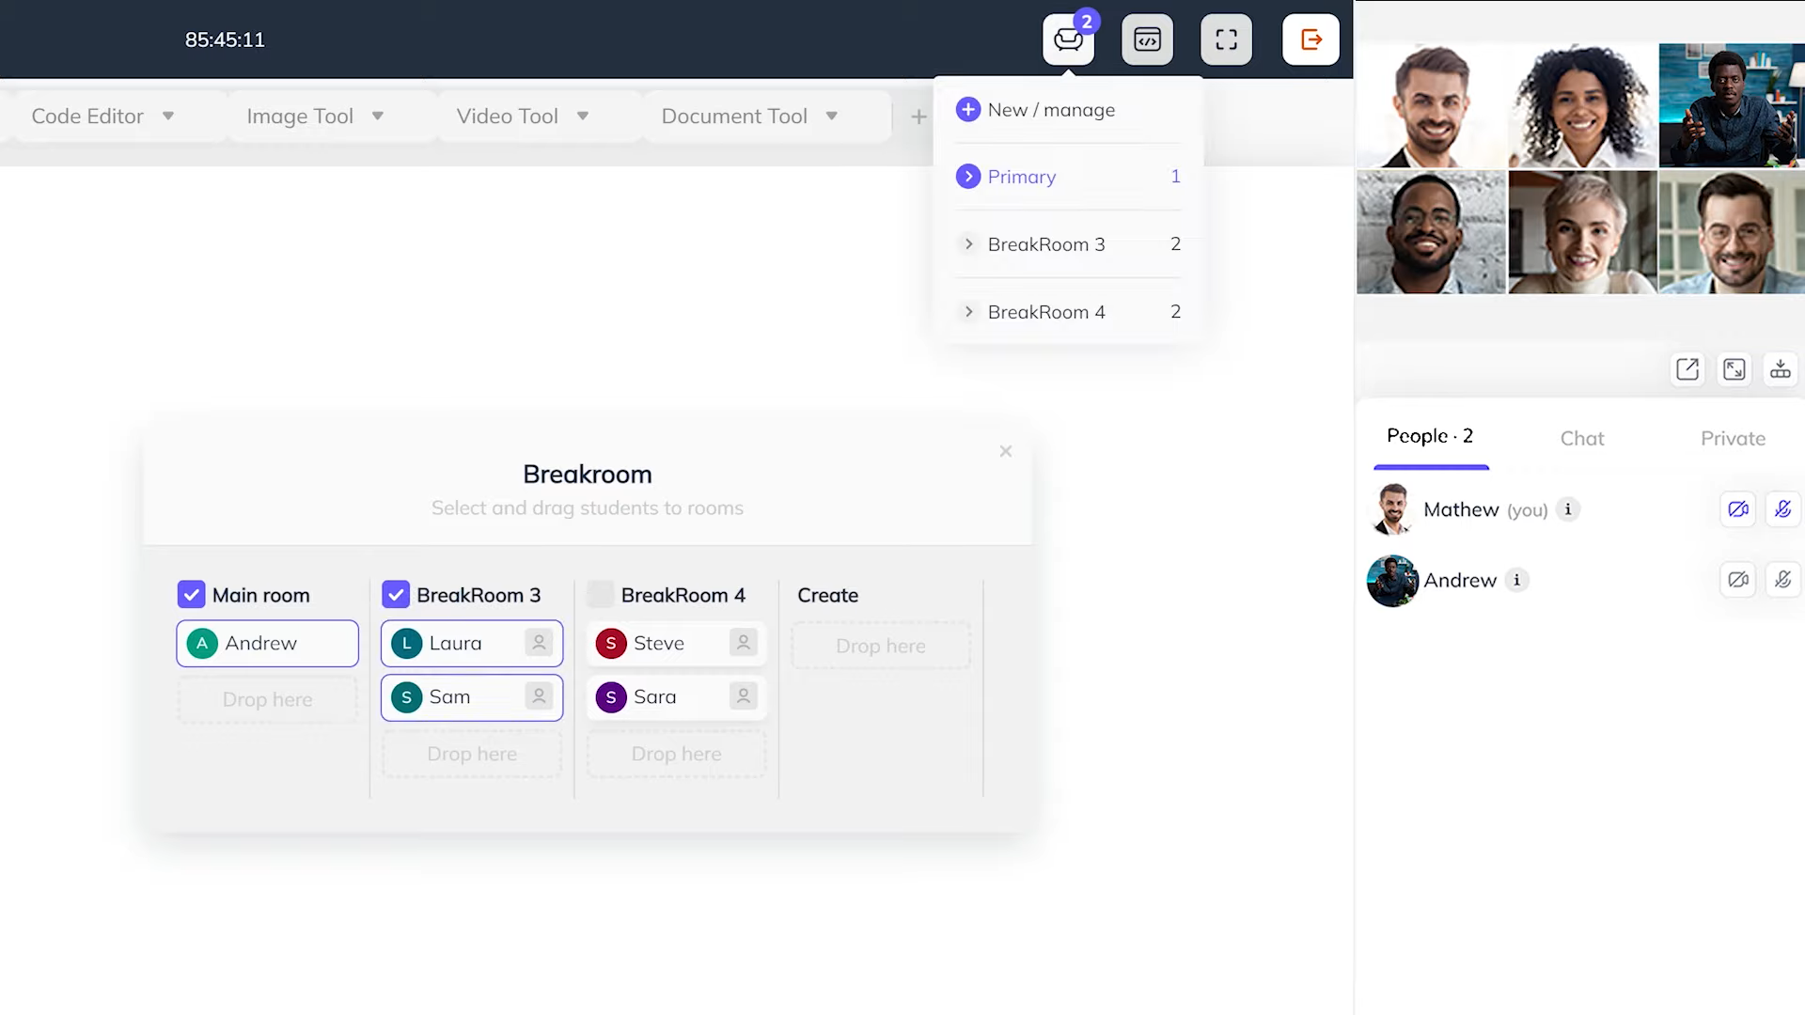The width and height of the screenshot is (1805, 1015).
Task: Check the BreakRoom 4 checkbox
Action: (x=600, y=595)
